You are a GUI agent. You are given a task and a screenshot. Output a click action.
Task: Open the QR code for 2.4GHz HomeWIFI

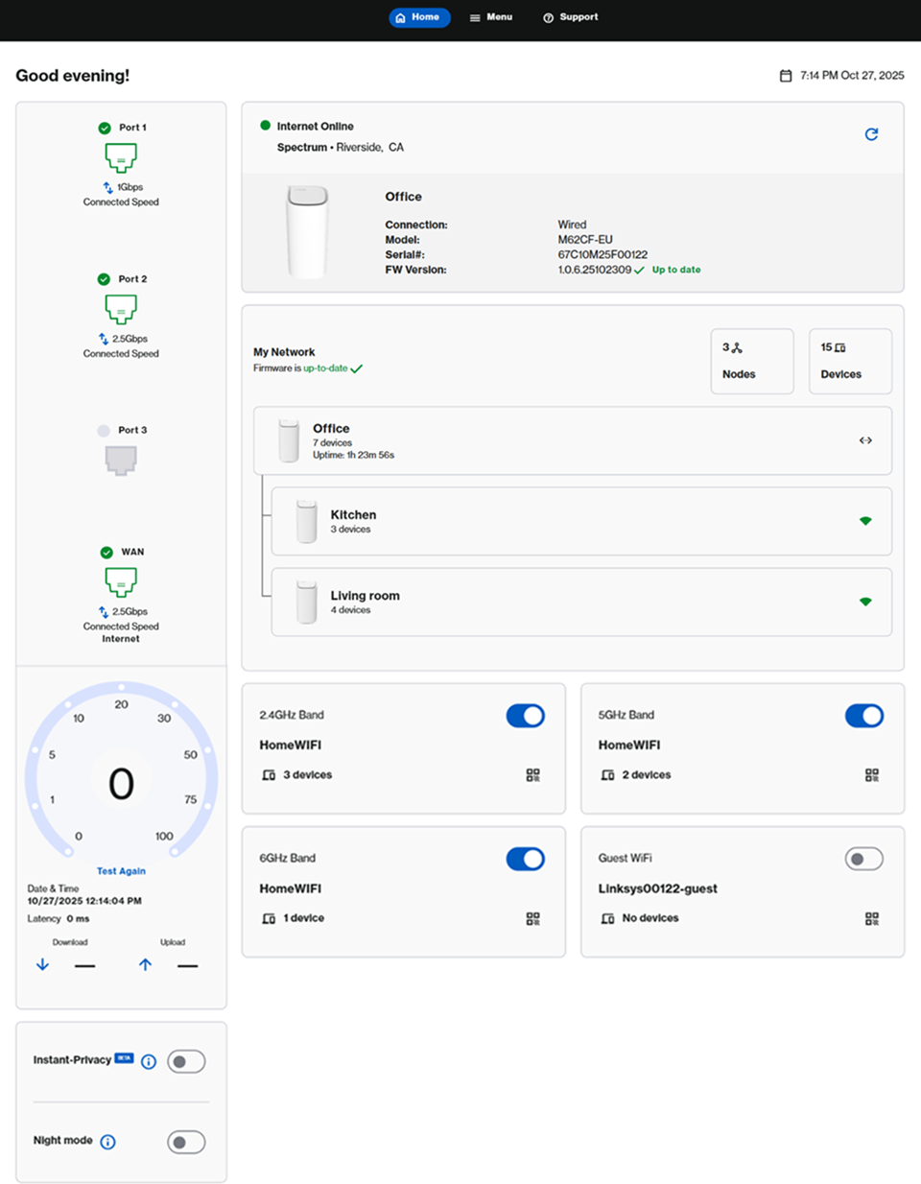[532, 775]
